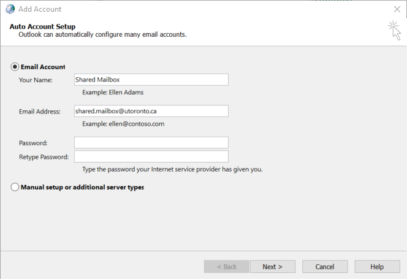
Task: Click the Email Account label text
Action: pos(43,67)
